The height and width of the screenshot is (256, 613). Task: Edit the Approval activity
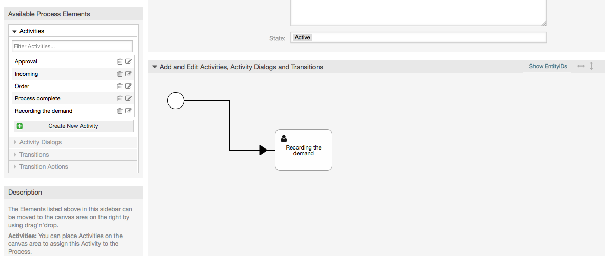128,61
